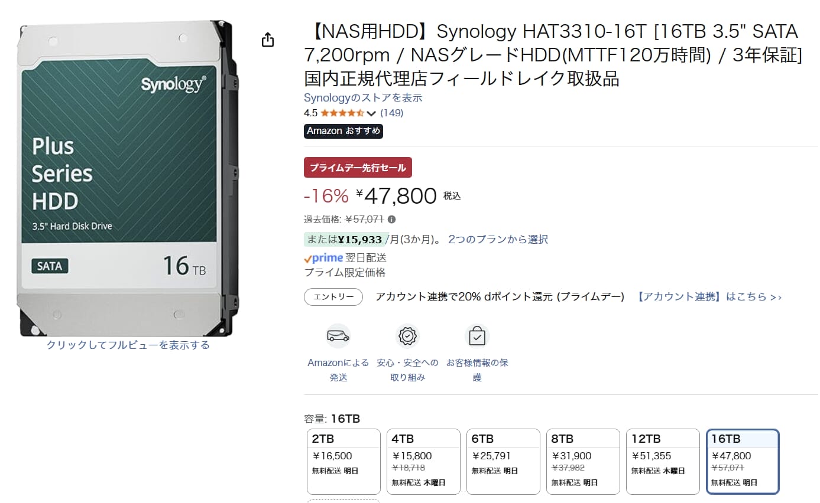The image size is (820, 503).
Task: Click the star rating icons
Action: click(x=342, y=113)
